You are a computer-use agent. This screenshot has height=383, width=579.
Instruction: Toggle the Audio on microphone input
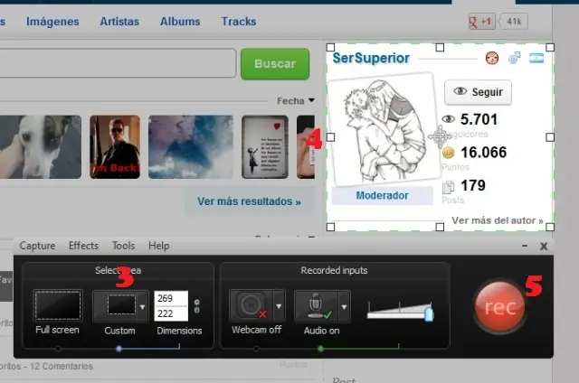[x=316, y=305]
